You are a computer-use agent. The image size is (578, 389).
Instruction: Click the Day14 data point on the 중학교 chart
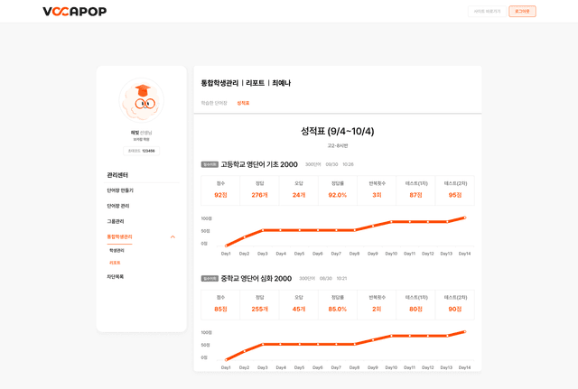[464, 332]
